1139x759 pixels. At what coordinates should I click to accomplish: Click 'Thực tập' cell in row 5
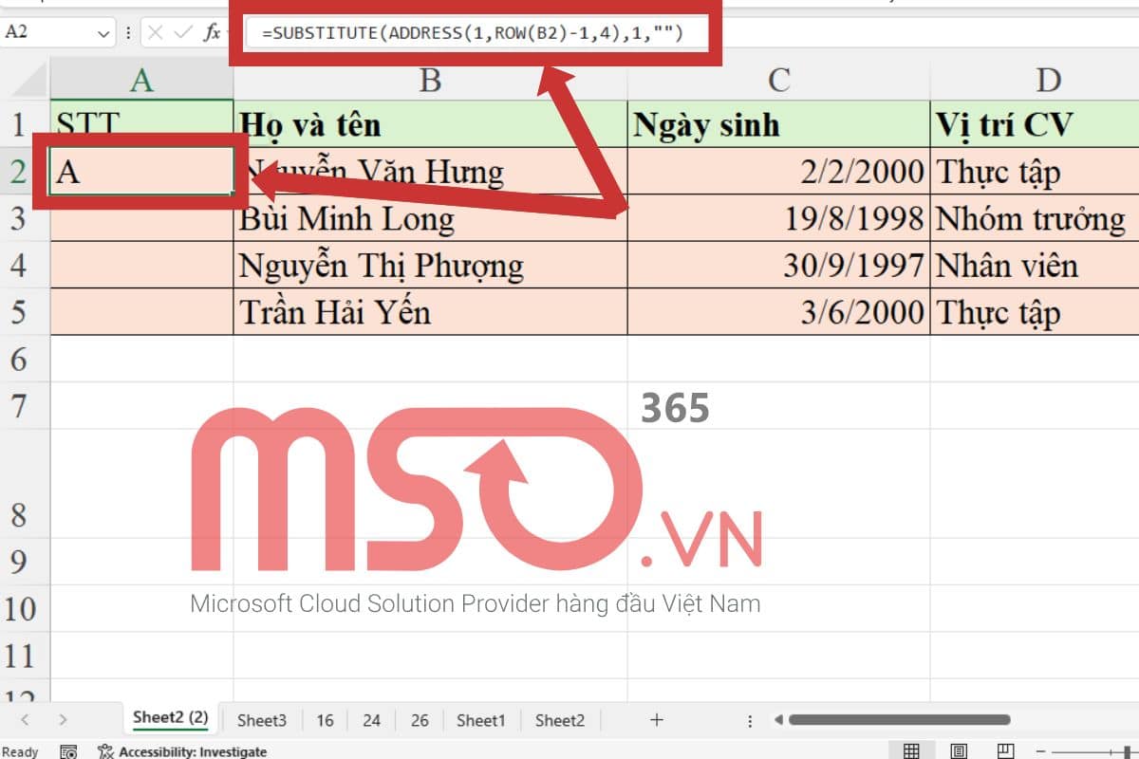coord(1035,311)
